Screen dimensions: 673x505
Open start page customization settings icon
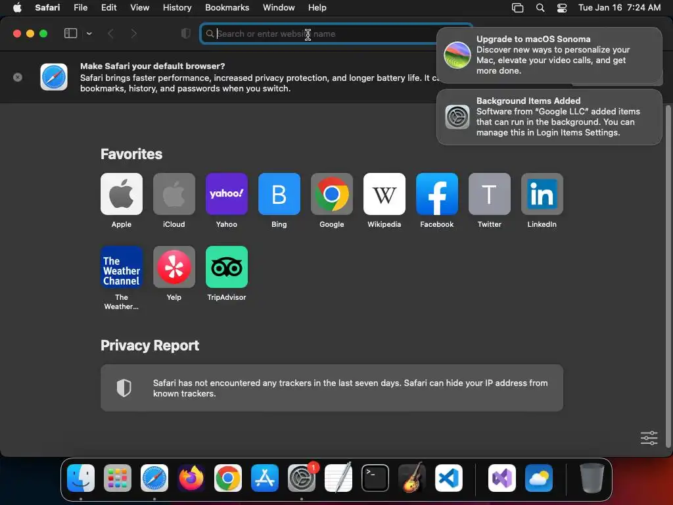point(649,438)
